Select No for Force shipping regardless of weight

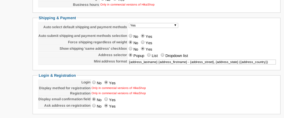(x=131, y=43)
